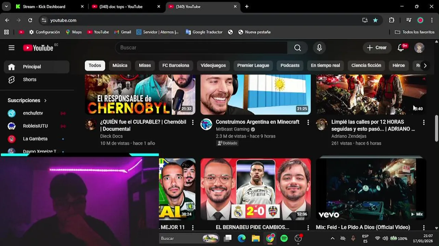The image size is (439, 246).
Task: Open the Chrome extensions puzzle icon
Action: coord(391,20)
